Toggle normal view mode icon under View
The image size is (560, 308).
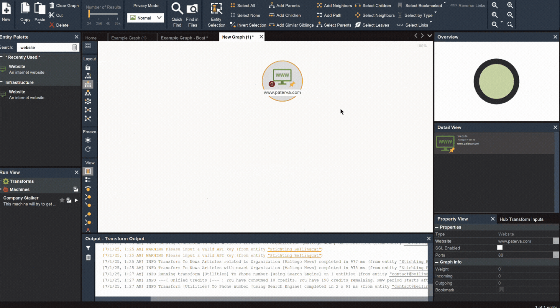(88, 171)
